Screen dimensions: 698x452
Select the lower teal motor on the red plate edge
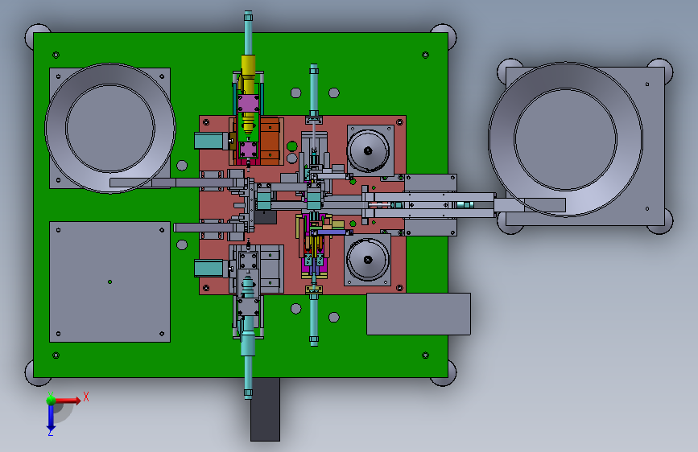[x=209, y=269]
